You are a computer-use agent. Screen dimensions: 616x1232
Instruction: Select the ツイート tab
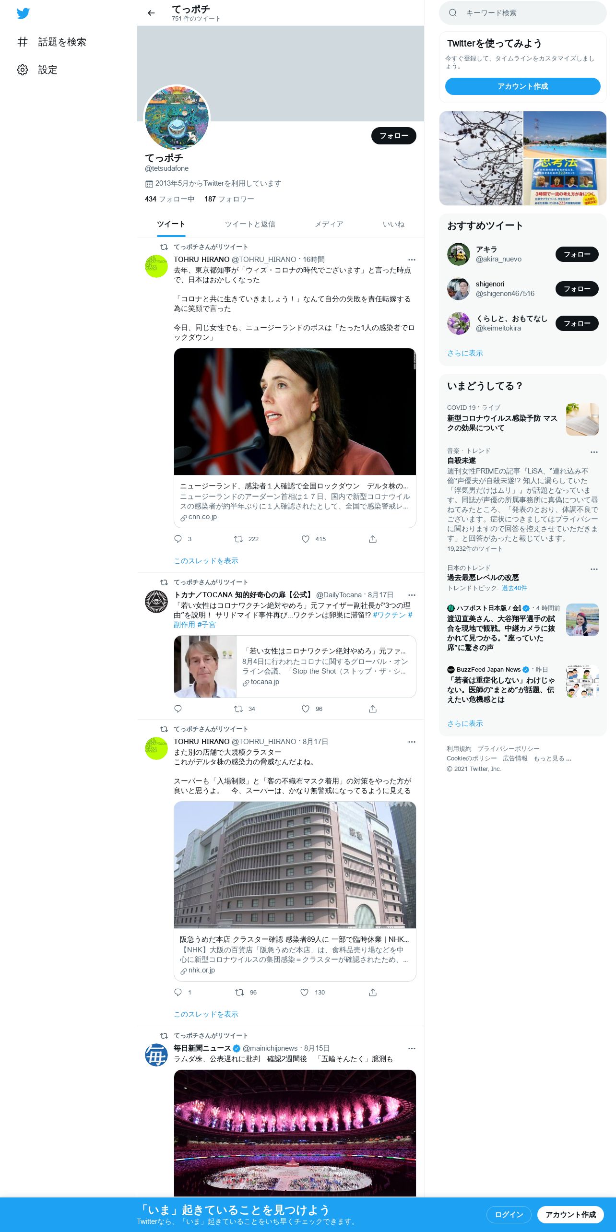(x=171, y=224)
